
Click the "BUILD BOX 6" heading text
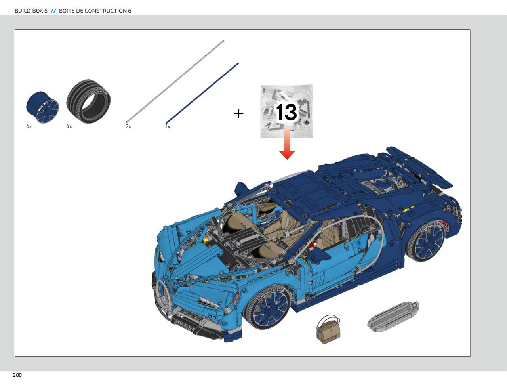pyautogui.click(x=31, y=11)
